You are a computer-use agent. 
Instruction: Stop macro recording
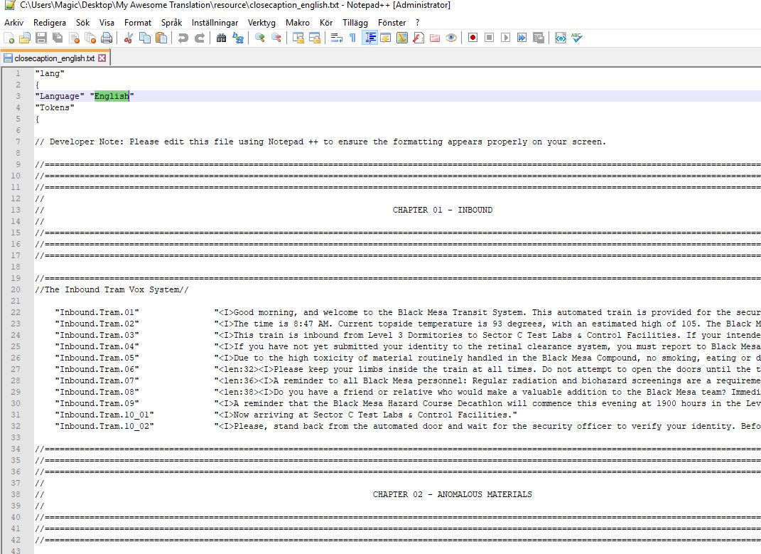point(489,38)
